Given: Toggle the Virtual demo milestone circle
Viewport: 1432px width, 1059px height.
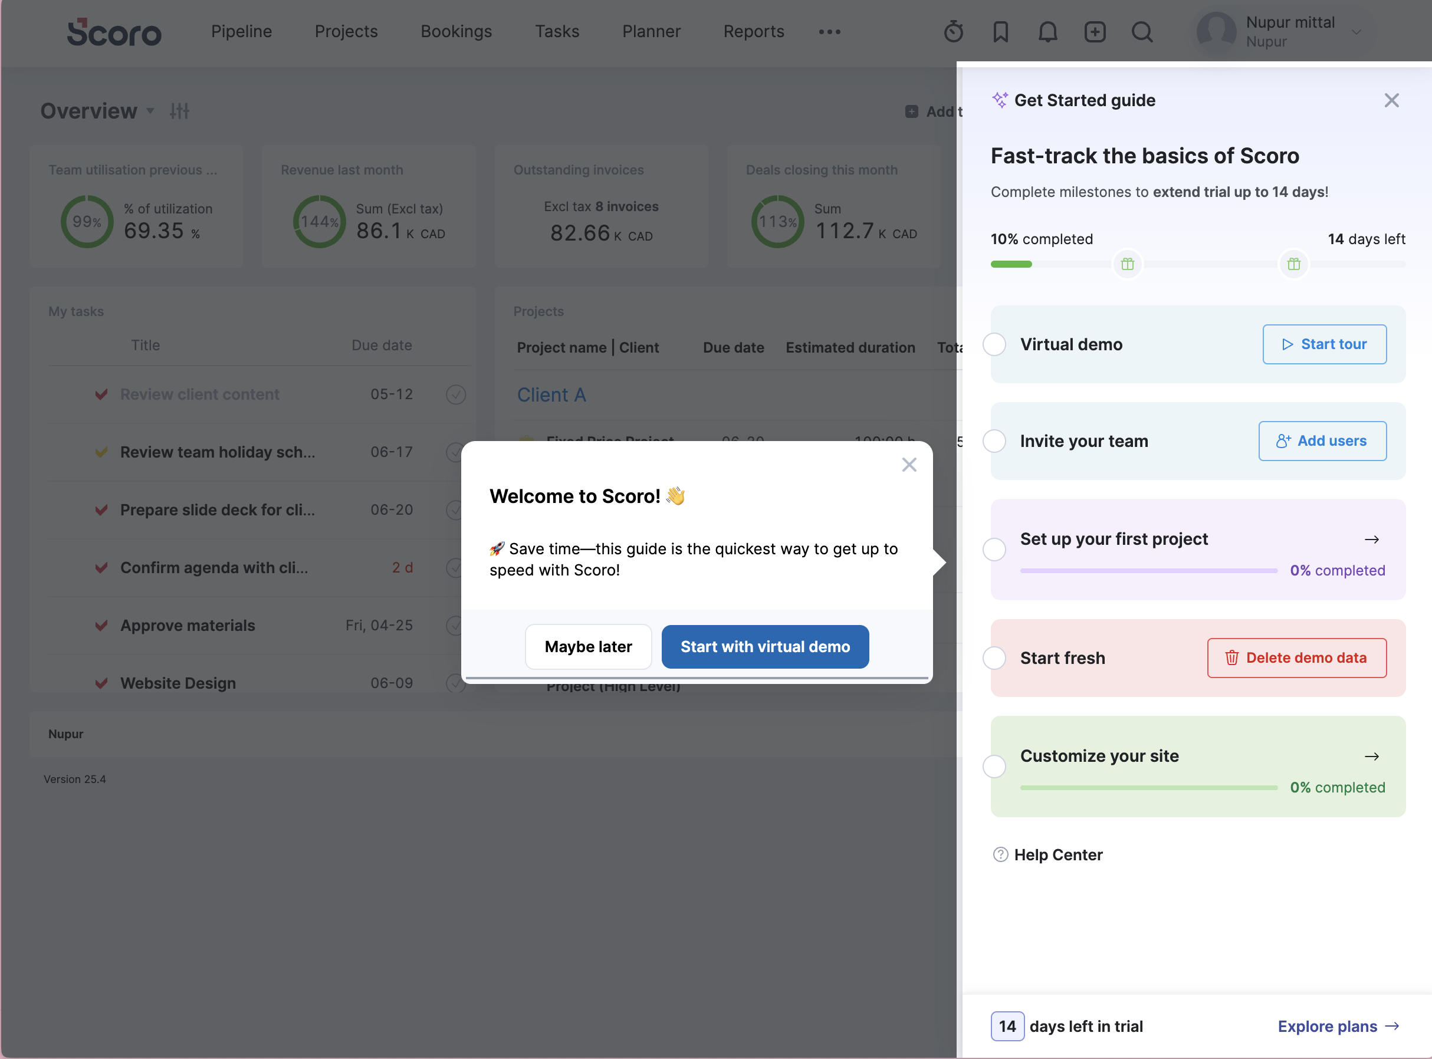Looking at the screenshot, I should tap(994, 344).
